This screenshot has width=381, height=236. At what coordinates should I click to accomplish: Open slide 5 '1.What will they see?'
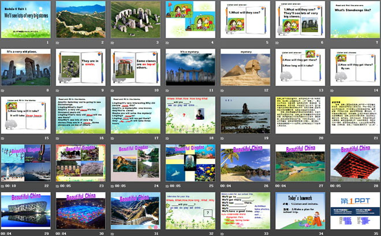pyautogui.click(x=245, y=20)
